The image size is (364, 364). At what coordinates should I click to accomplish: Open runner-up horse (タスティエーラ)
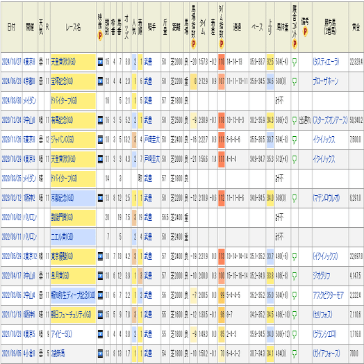[326, 62]
